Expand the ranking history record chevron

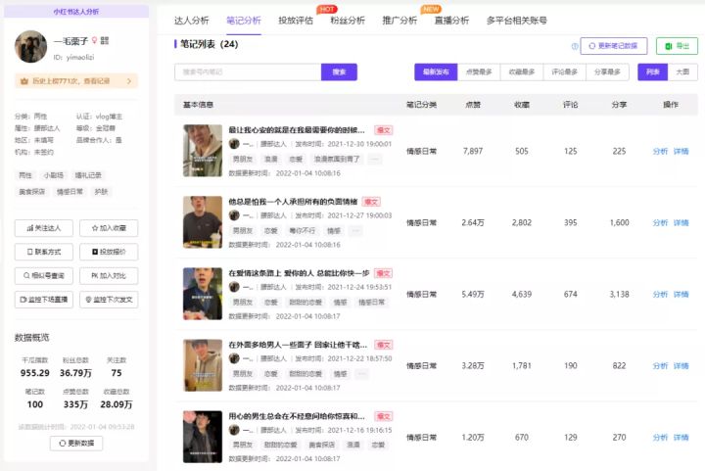pos(129,81)
